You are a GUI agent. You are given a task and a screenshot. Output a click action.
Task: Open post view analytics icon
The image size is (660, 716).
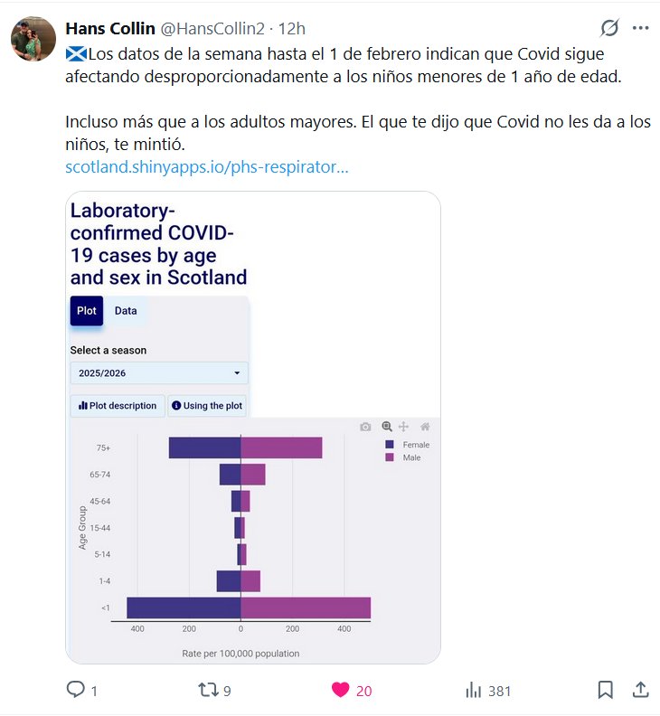473,690
